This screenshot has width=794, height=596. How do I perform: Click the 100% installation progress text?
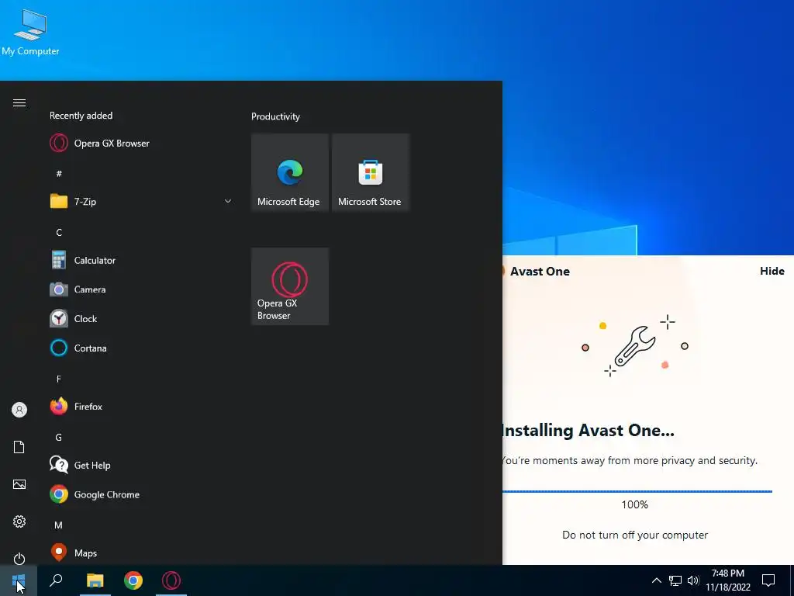click(634, 504)
